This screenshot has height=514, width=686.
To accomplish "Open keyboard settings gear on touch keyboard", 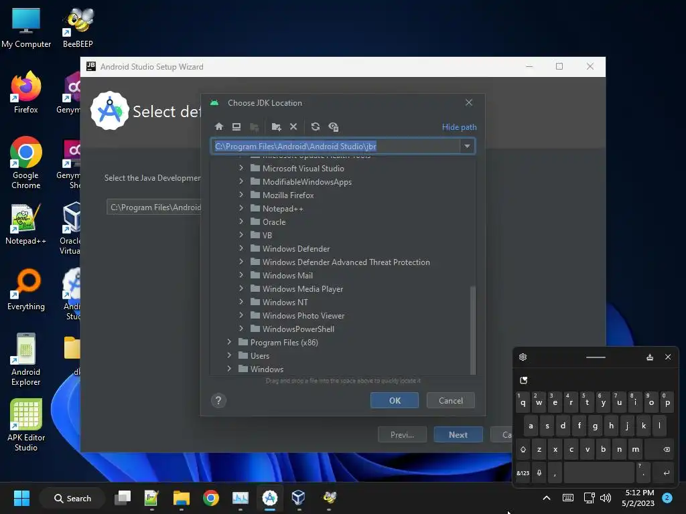I will click(523, 357).
